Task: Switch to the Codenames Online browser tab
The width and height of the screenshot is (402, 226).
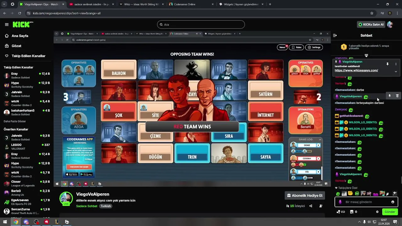Action: (191, 4)
